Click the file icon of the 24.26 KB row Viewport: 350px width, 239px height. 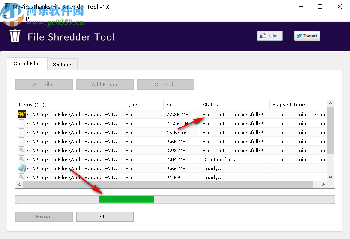point(22,124)
